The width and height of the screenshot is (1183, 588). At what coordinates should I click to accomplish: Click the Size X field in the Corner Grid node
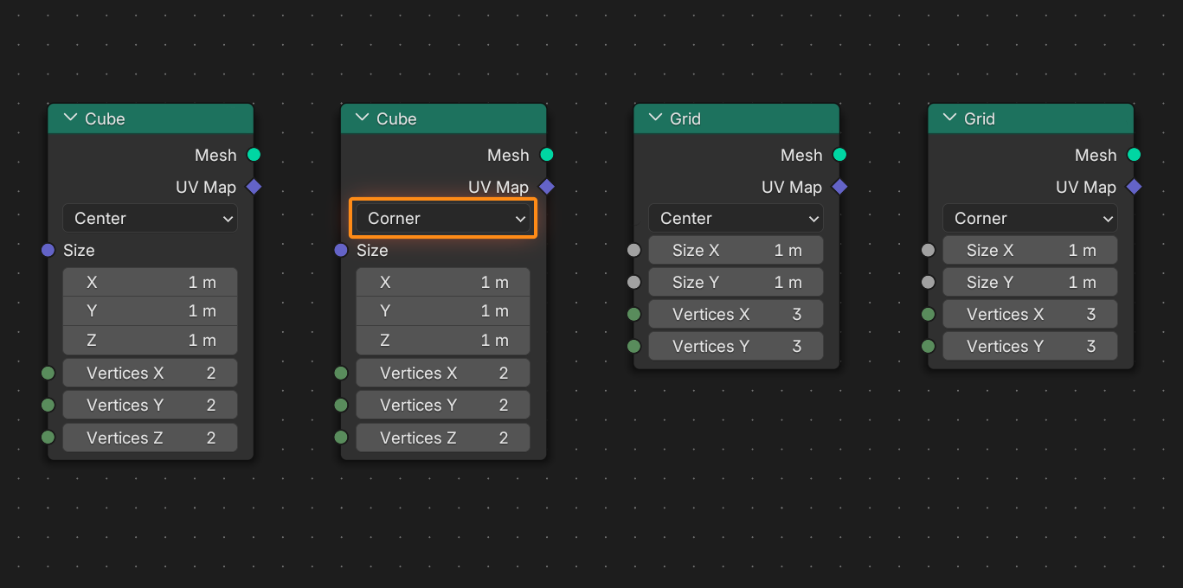(1030, 251)
